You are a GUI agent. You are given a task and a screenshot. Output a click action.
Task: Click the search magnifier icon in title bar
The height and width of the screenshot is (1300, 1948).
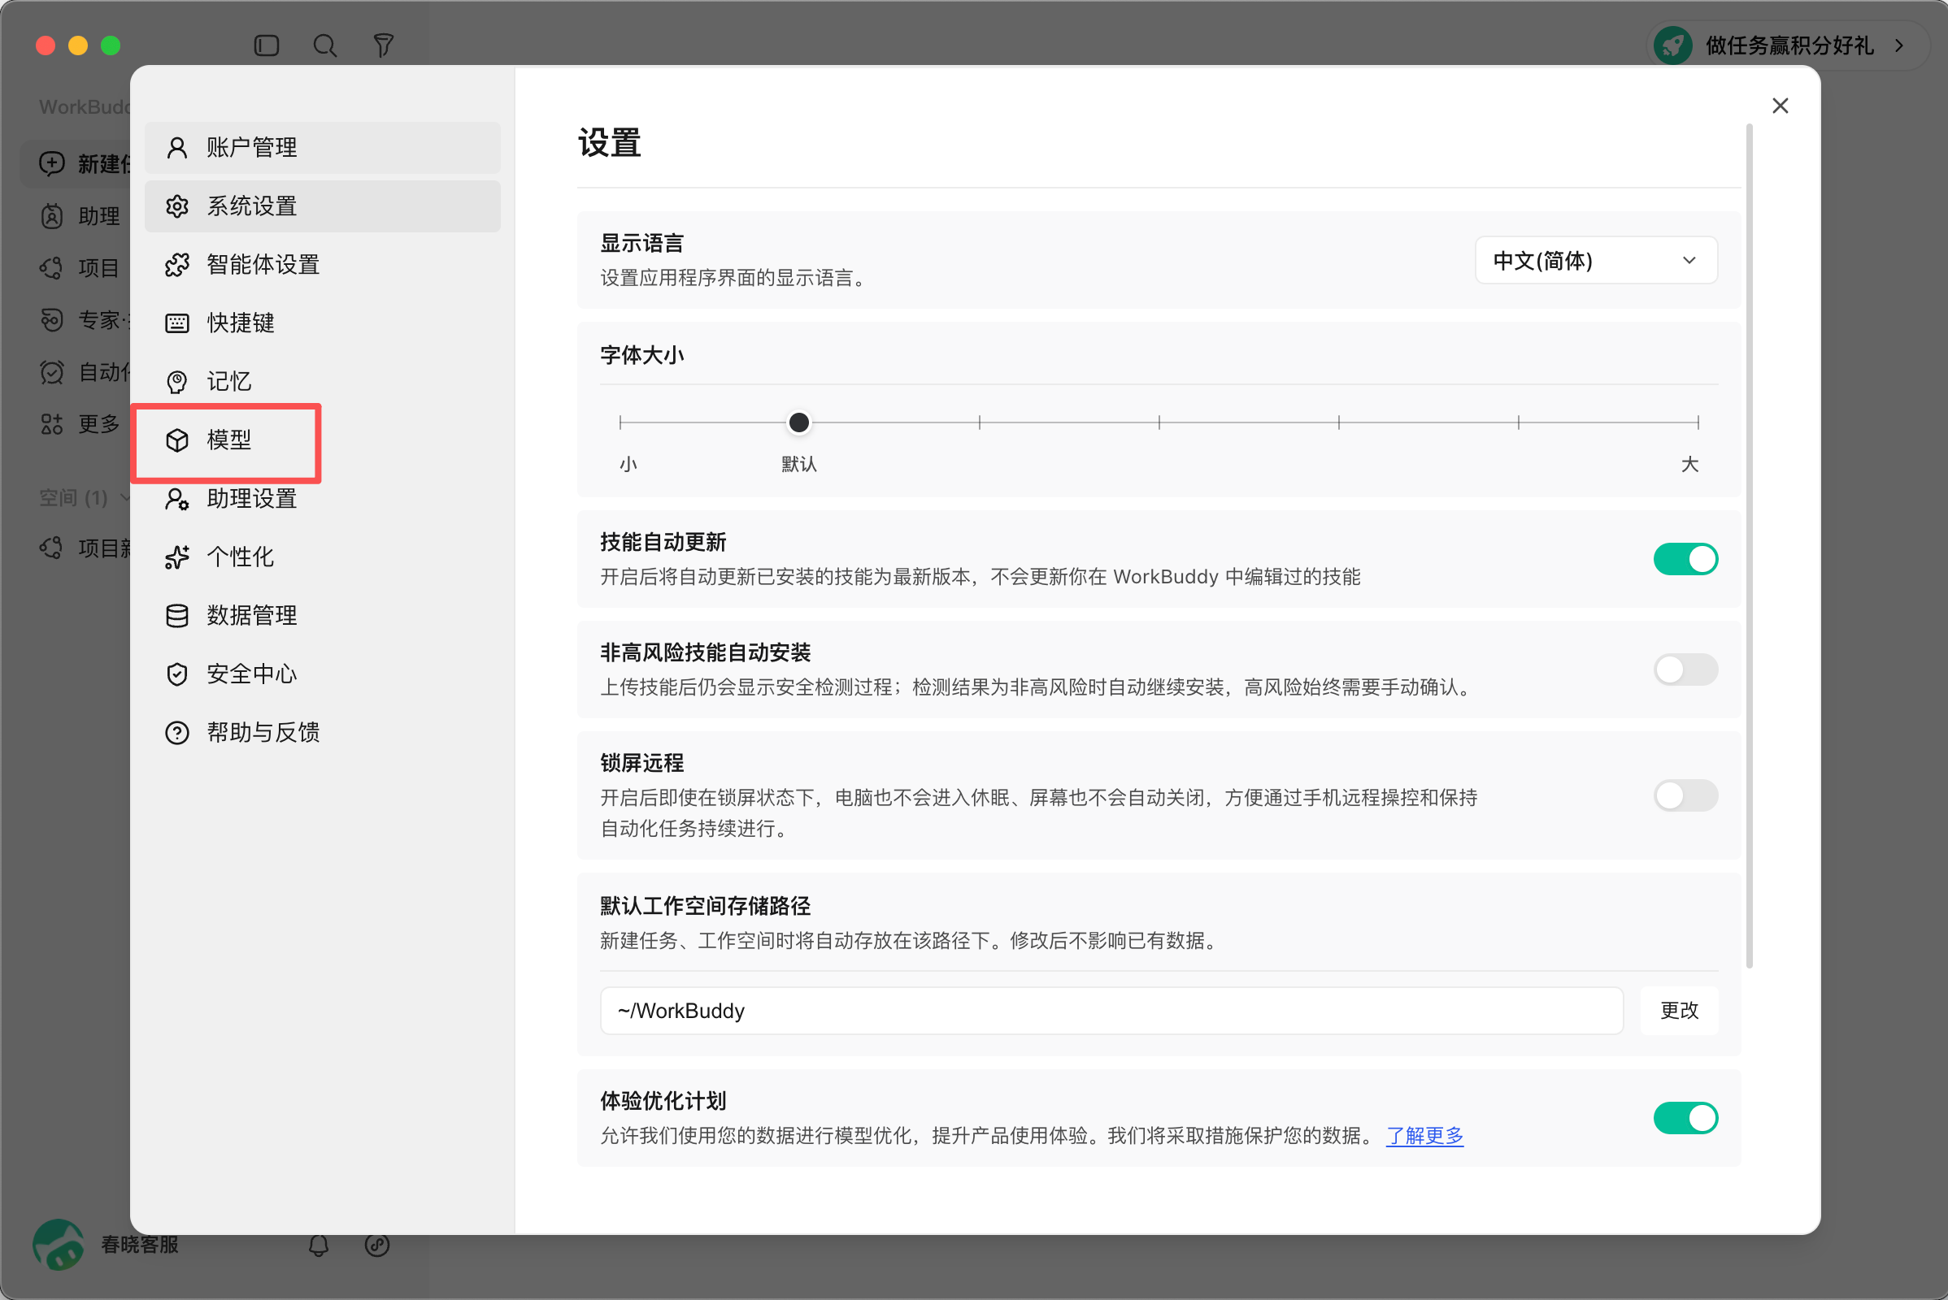[324, 45]
